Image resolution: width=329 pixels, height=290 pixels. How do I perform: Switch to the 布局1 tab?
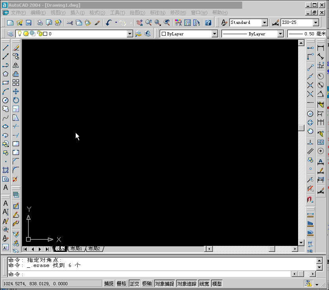tap(76, 249)
